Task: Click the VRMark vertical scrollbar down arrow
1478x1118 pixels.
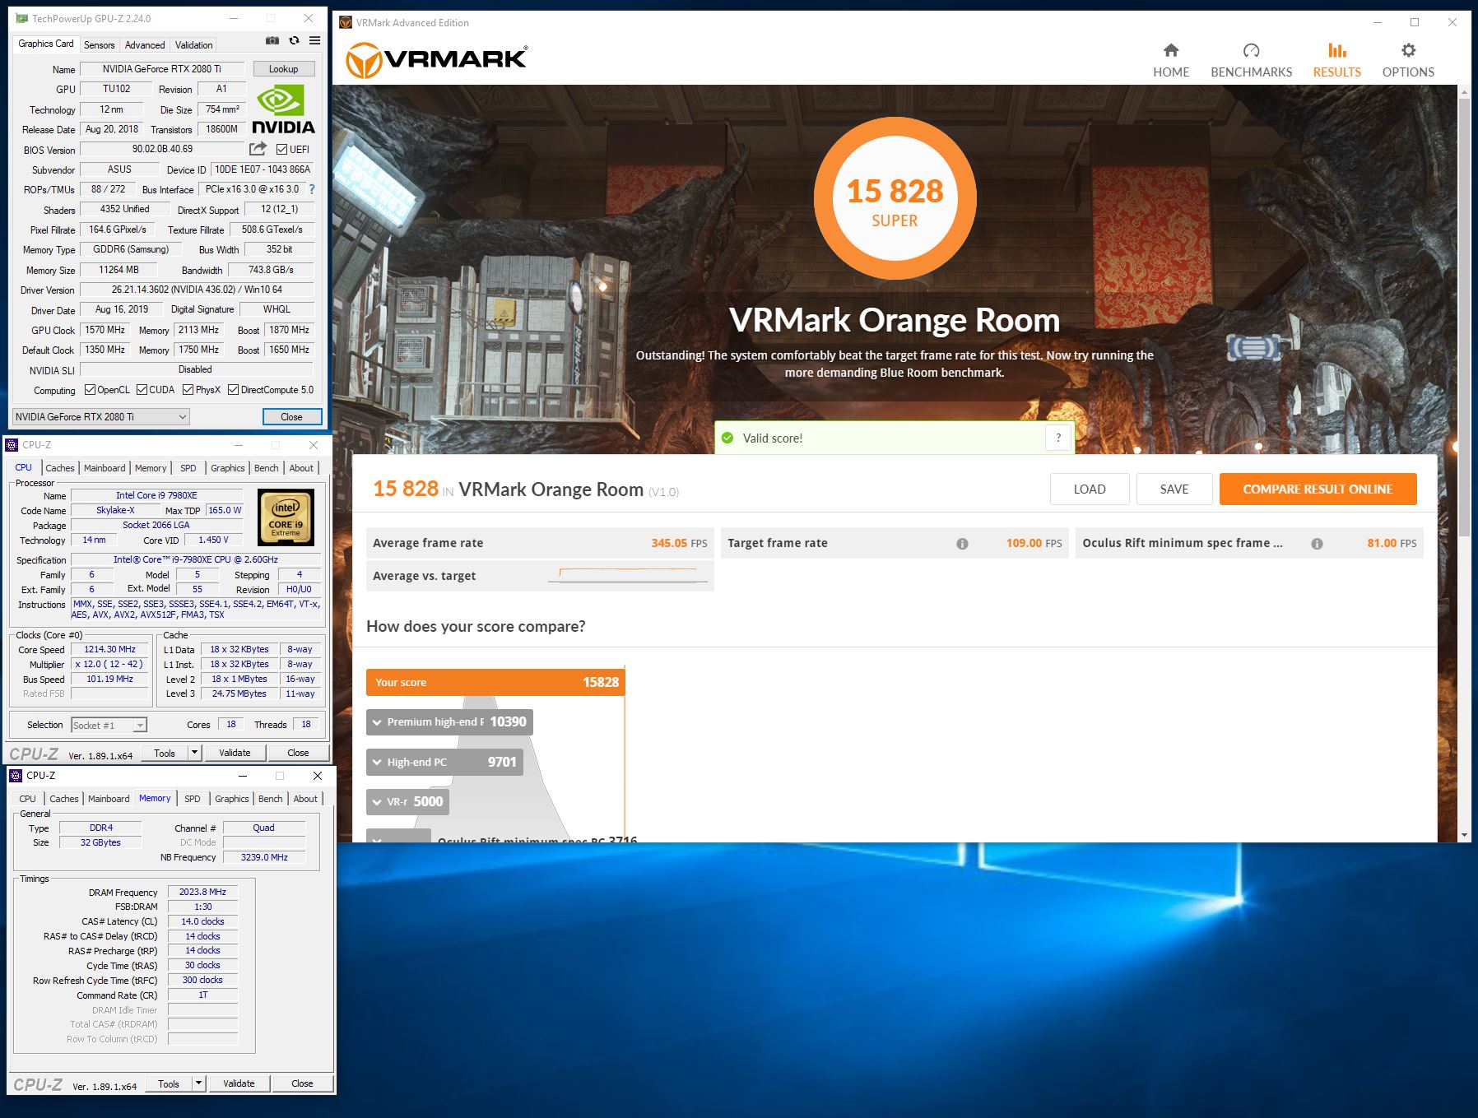Action: point(1464,835)
